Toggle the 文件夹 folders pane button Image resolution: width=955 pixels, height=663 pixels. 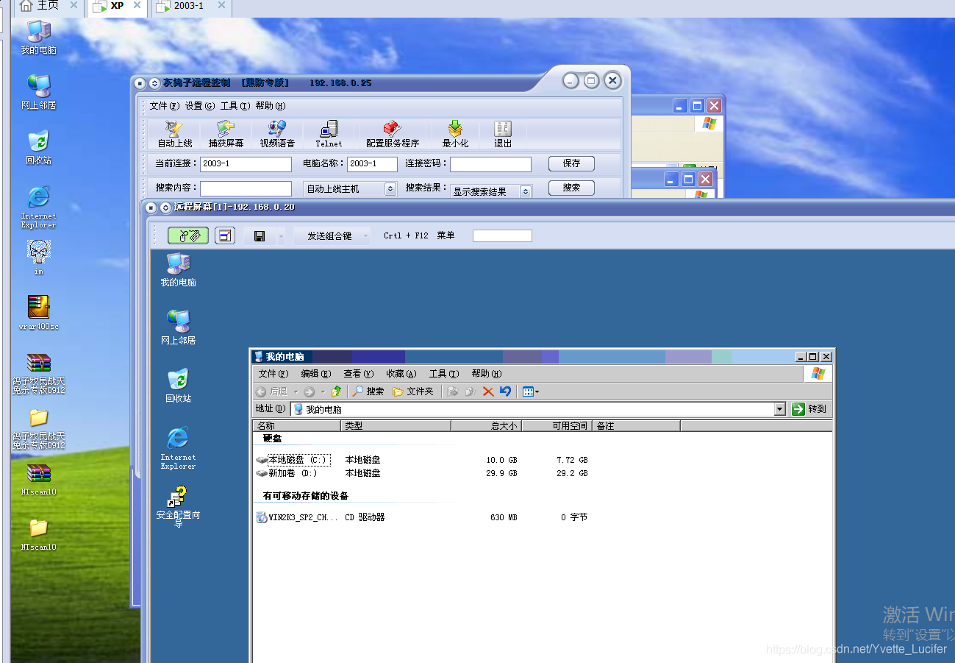coord(413,391)
